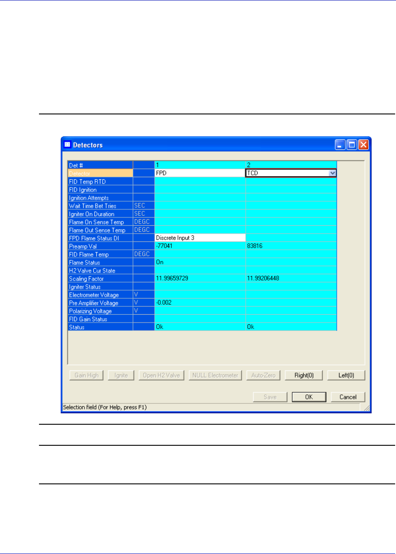This screenshot has width=396, height=554.
Task: Click the Electrometer Voltage row label
Action: pos(100,295)
